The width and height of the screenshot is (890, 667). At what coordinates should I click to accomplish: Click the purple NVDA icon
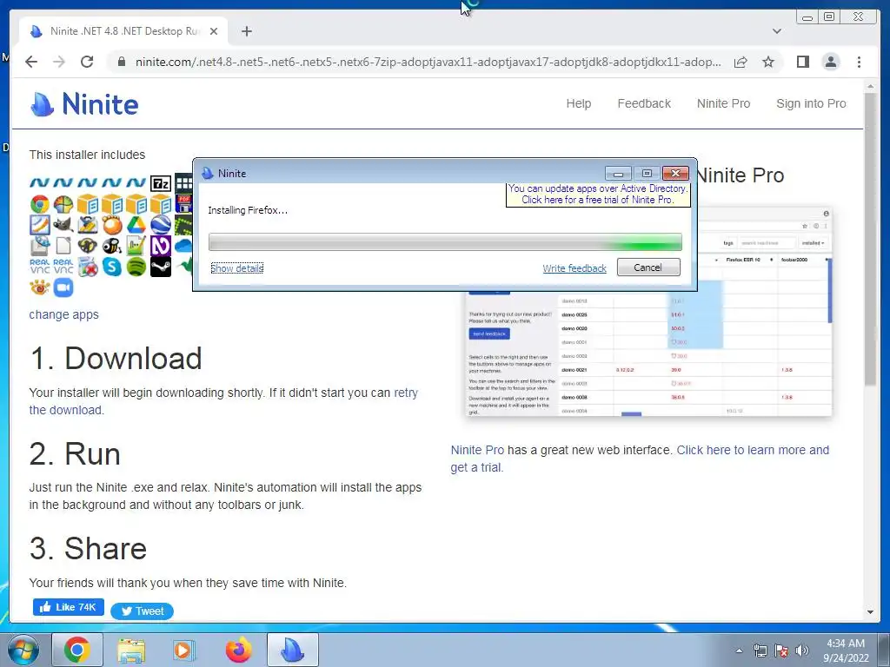coord(161,246)
